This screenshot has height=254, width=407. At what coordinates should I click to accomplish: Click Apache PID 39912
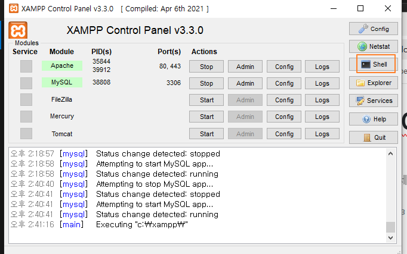click(x=101, y=70)
